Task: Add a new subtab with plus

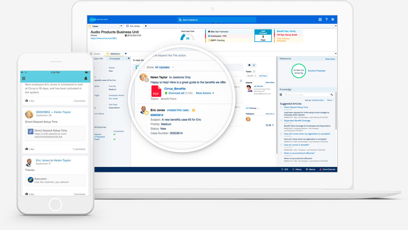Action: [126, 54]
